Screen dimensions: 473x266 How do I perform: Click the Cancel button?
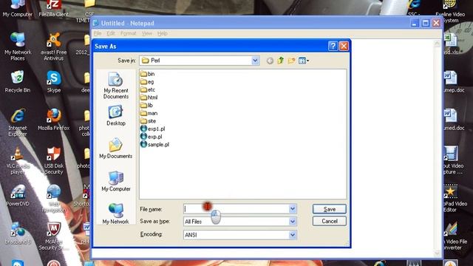330,221
